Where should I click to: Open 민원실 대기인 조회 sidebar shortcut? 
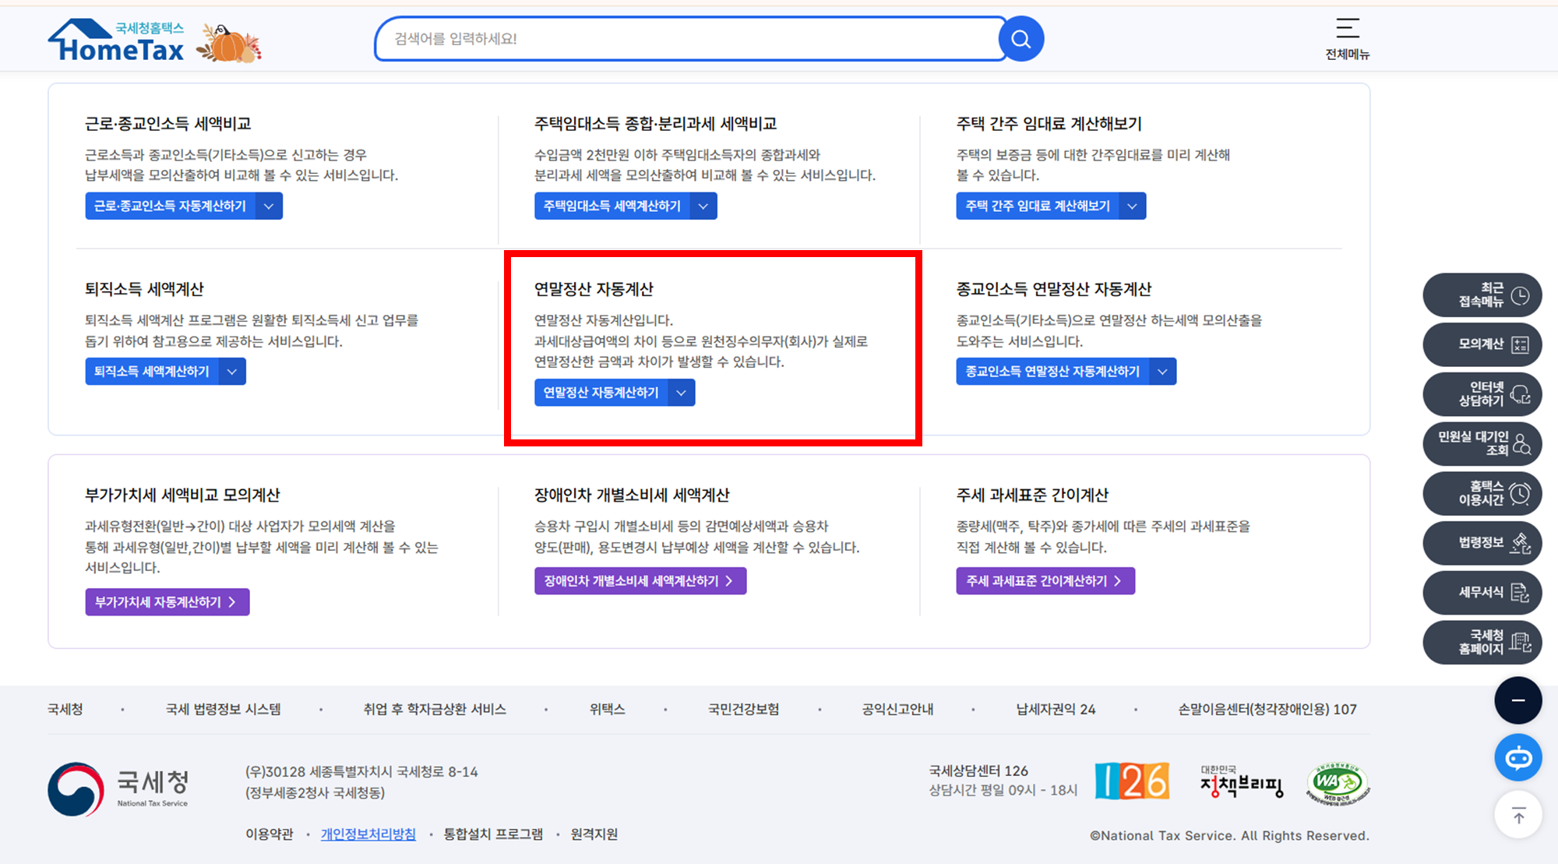click(x=1482, y=443)
